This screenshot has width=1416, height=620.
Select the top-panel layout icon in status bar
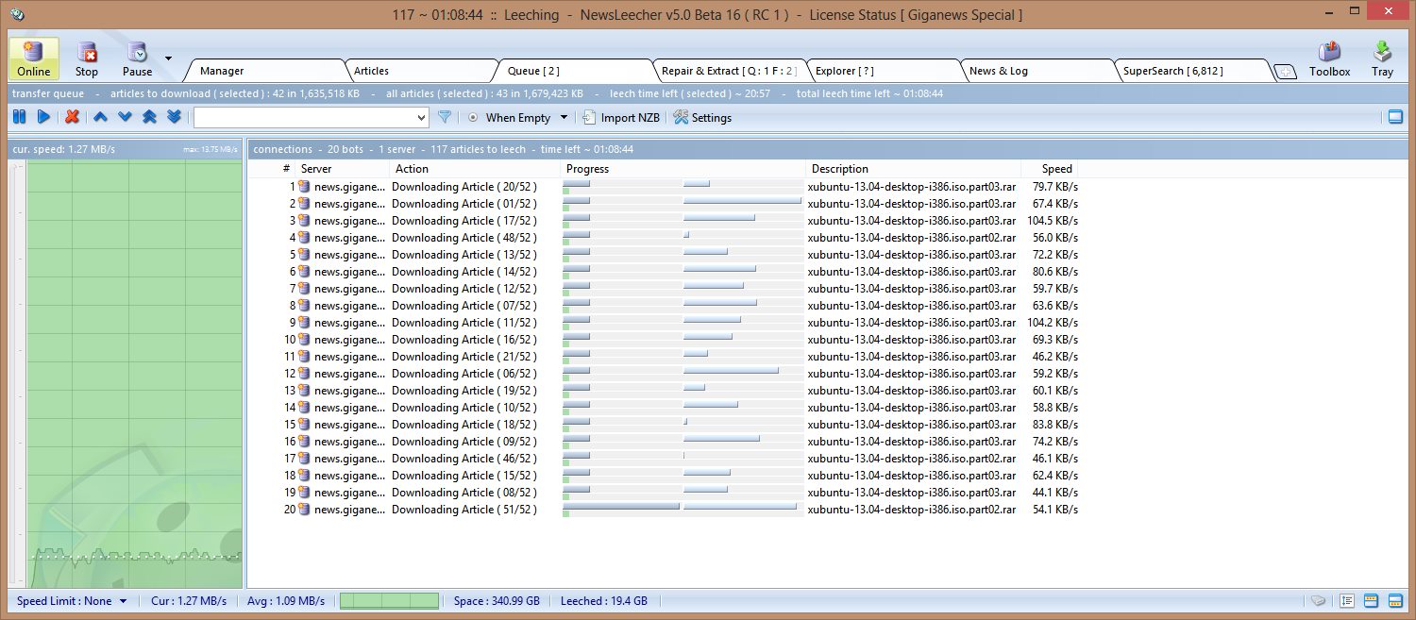[1371, 601]
